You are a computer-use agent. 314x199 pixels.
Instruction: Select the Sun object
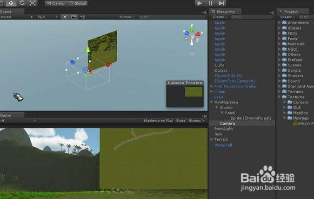coord(218,134)
